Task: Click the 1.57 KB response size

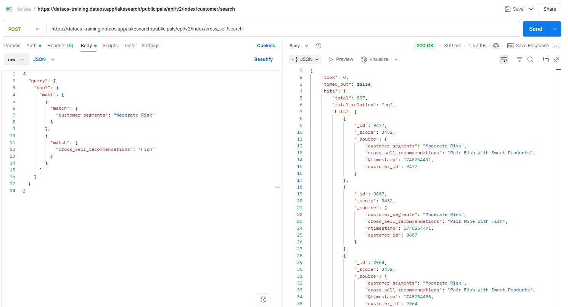Action: pyautogui.click(x=477, y=46)
